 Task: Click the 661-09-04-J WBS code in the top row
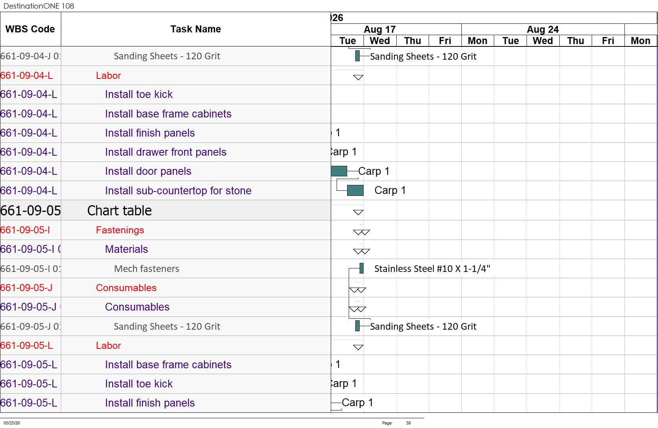30,56
